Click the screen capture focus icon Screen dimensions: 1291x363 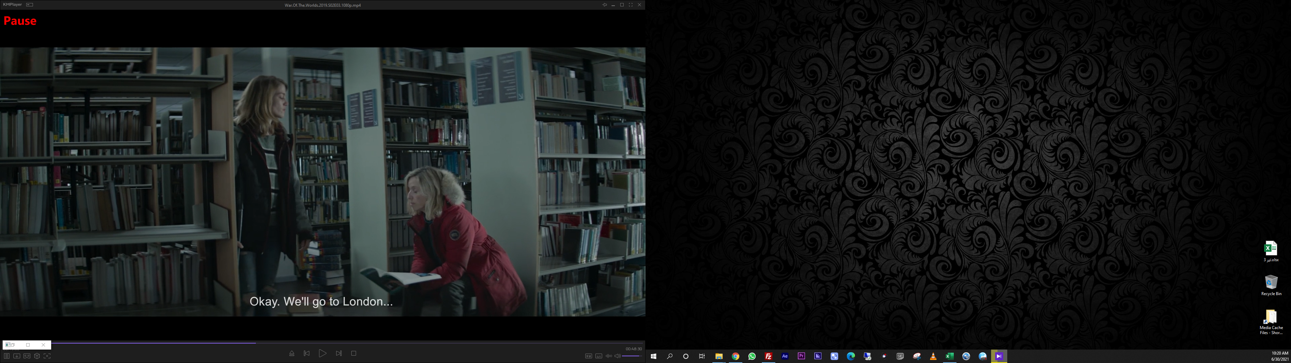tap(47, 356)
